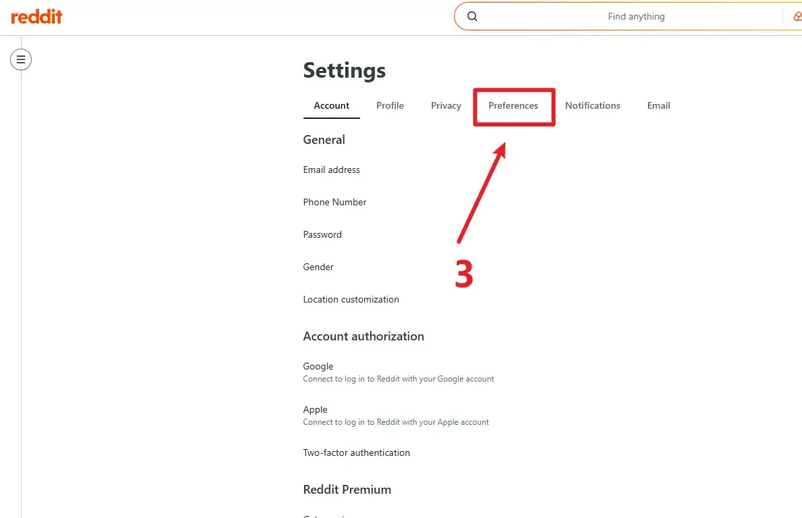802x518 pixels.
Task: Click the Settings page heading
Action: (x=345, y=71)
